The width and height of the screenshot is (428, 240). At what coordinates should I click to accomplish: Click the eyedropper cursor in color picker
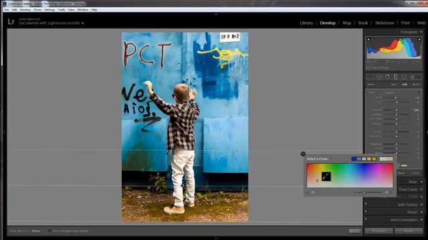click(326, 176)
